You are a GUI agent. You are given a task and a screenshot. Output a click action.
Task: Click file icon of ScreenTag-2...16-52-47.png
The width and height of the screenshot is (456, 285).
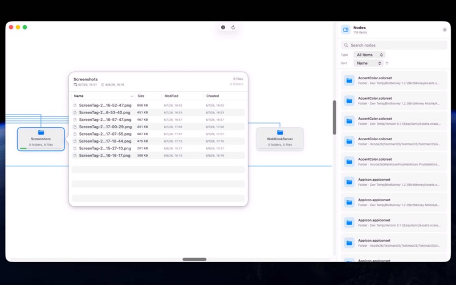(x=75, y=105)
